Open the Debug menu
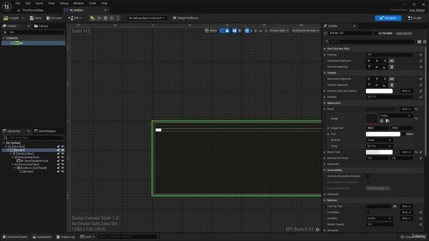Viewport: 429px width, 241px height. (x=64, y=3)
